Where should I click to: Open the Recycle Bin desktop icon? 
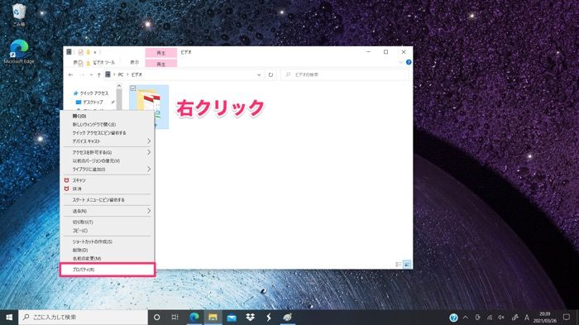[x=18, y=15]
